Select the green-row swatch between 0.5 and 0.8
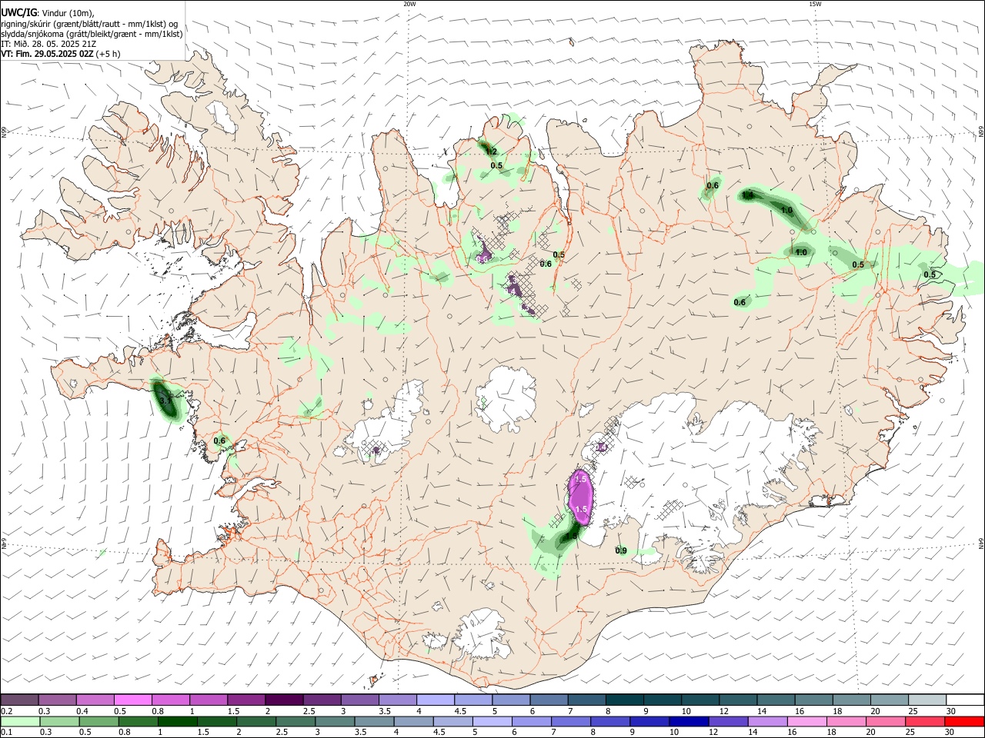Screen dimensions: 985x738 click(98, 721)
